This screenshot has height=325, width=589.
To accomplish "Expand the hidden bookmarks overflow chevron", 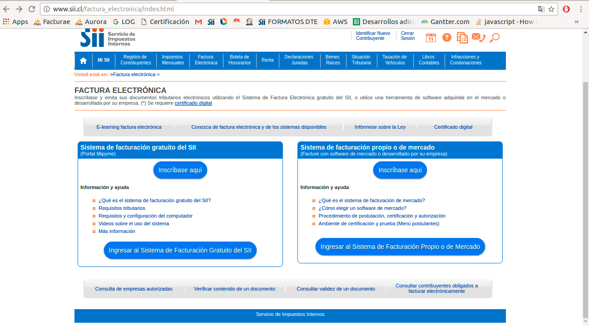I will pyautogui.click(x=577, y=22).
